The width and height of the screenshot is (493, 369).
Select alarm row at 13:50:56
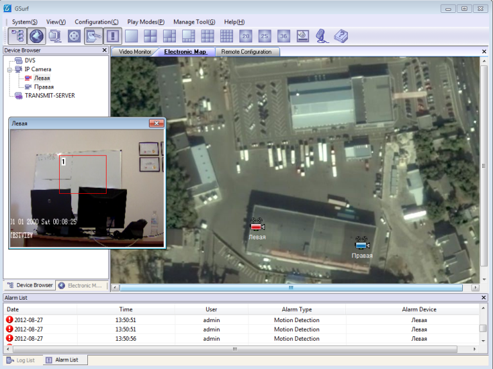tap(242, 339)
